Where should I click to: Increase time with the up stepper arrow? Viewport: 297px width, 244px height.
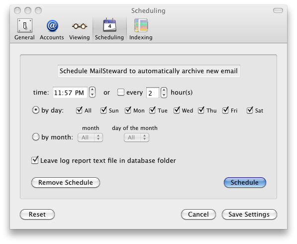pos(92,90)
